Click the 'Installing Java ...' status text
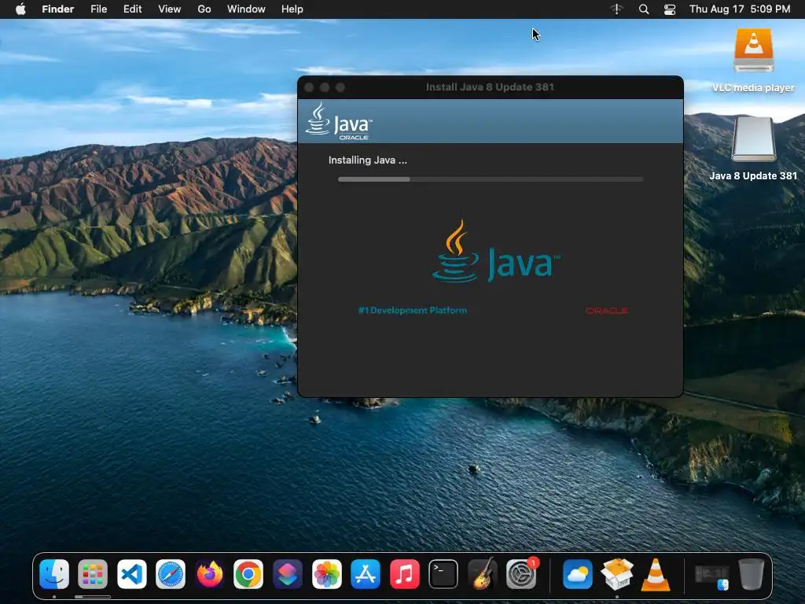The width and height of the screenshot is (805, 604). point(368,160)
